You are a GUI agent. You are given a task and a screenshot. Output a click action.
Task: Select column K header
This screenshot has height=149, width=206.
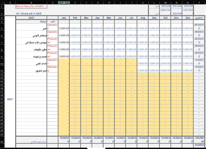pos(143,2)
